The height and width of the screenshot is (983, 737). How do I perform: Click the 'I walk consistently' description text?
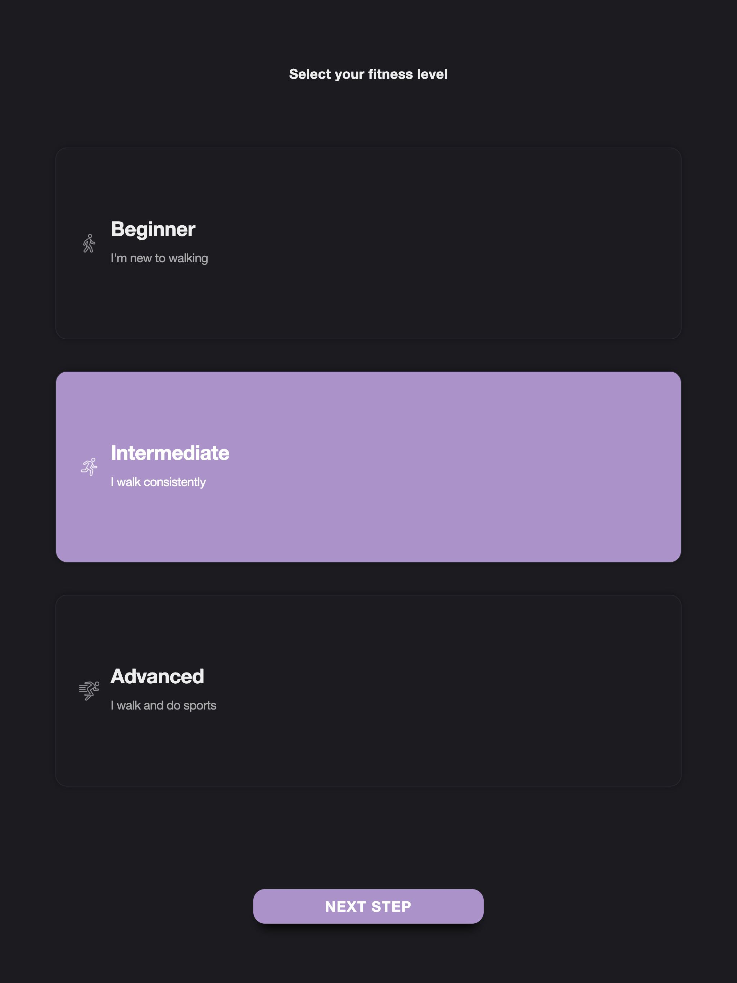(x=158, y=481)
